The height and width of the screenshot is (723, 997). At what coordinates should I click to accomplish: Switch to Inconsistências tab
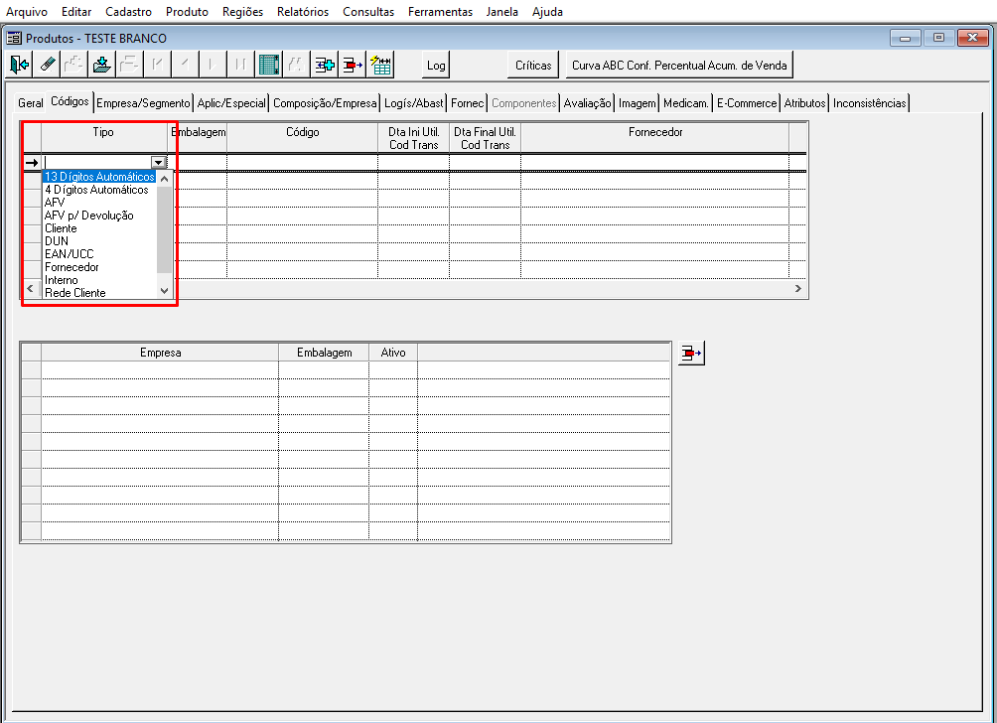point(869,103)
